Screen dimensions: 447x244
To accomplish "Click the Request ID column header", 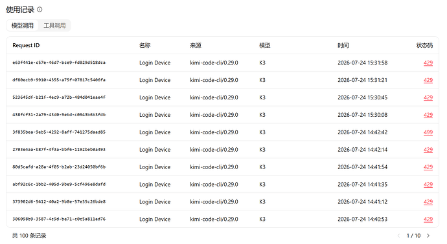I will click(x=26, y=45).
